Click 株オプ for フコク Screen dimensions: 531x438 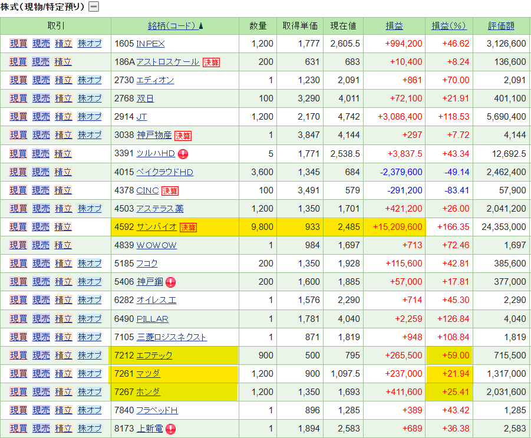pyautogui.click(x=90, y=264)
